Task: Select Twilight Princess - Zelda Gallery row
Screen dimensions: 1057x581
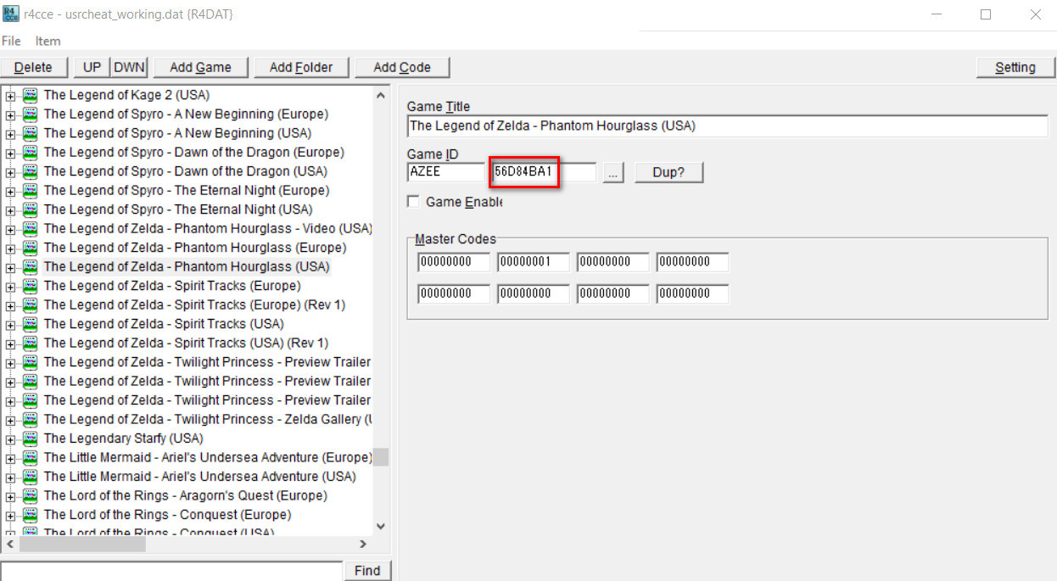Action: coord(207,419)
